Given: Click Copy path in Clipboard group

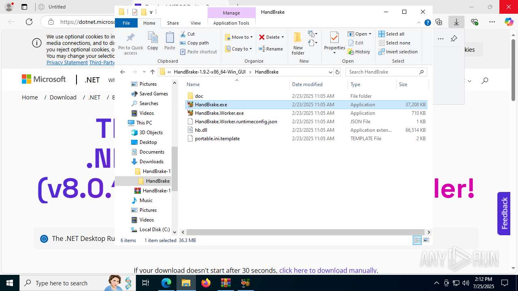Looking at the screenshot, I should pos(194,43).
